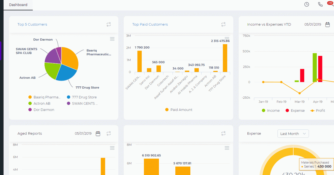The image size is (334, 175).
Task: Click the Profit line point at Mar-19
Action: [x=299, y=93]
